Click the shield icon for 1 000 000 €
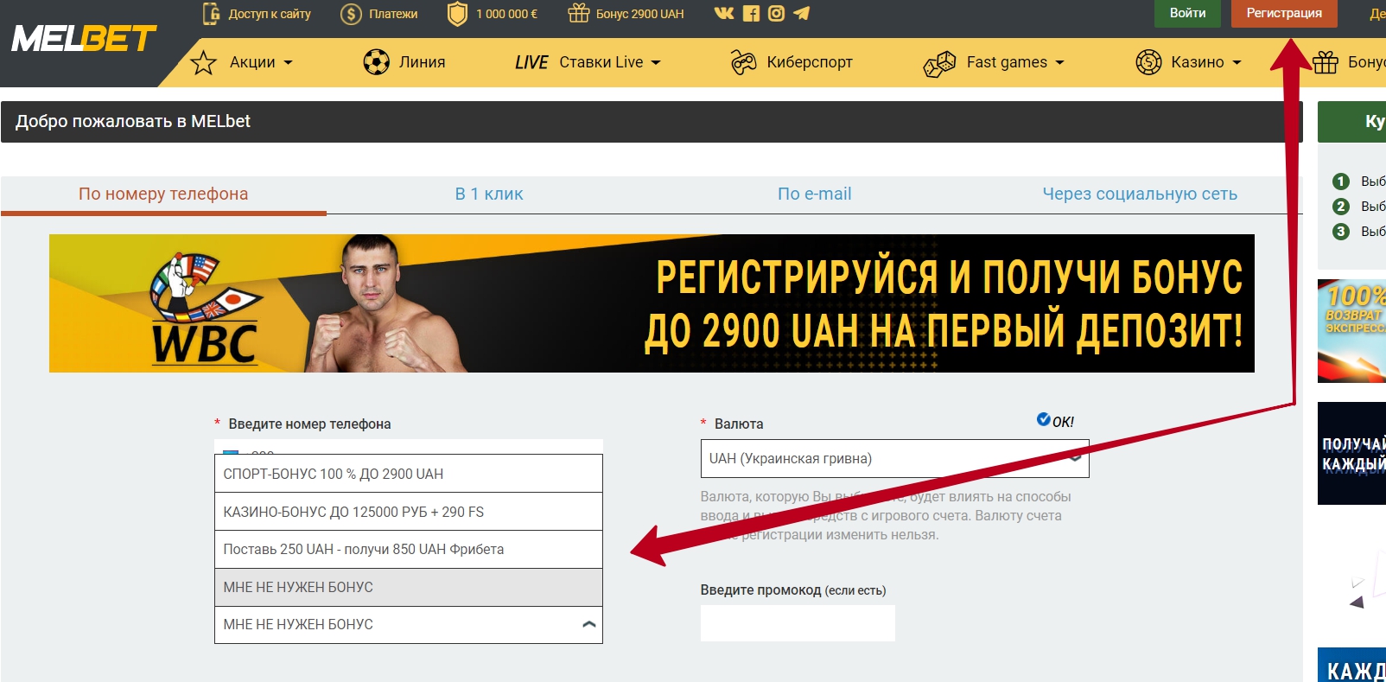This screenshot has height=682, width=1386. (x=457, y=14)
